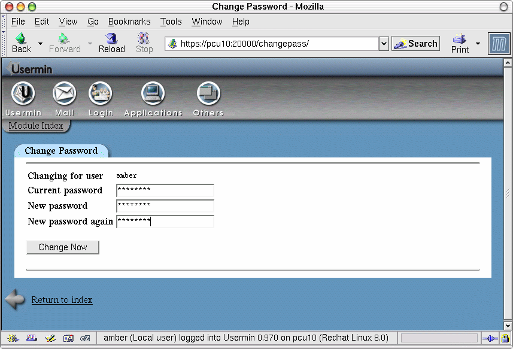Click the Forward arrow icon

coord(63,38)
